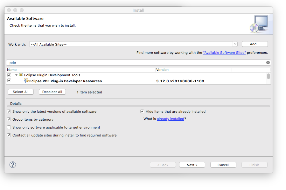
Task: Click the Select All button
Action: click(21, 92)
